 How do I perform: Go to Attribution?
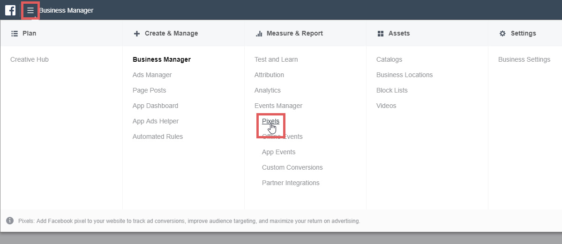click(x=269, y=75)
